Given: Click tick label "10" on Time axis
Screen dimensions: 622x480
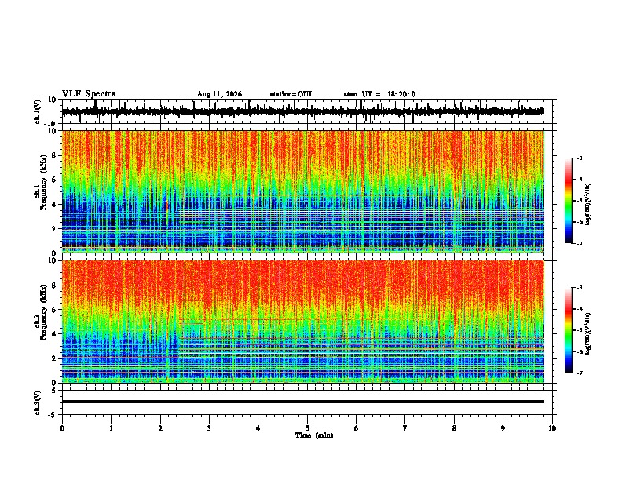Looking at the screenshot, I should pyautogui.click(x=552, y=428).
